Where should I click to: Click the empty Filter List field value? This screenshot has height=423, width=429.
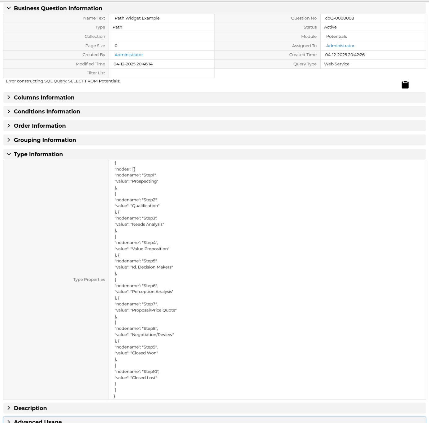pos(162,73)
